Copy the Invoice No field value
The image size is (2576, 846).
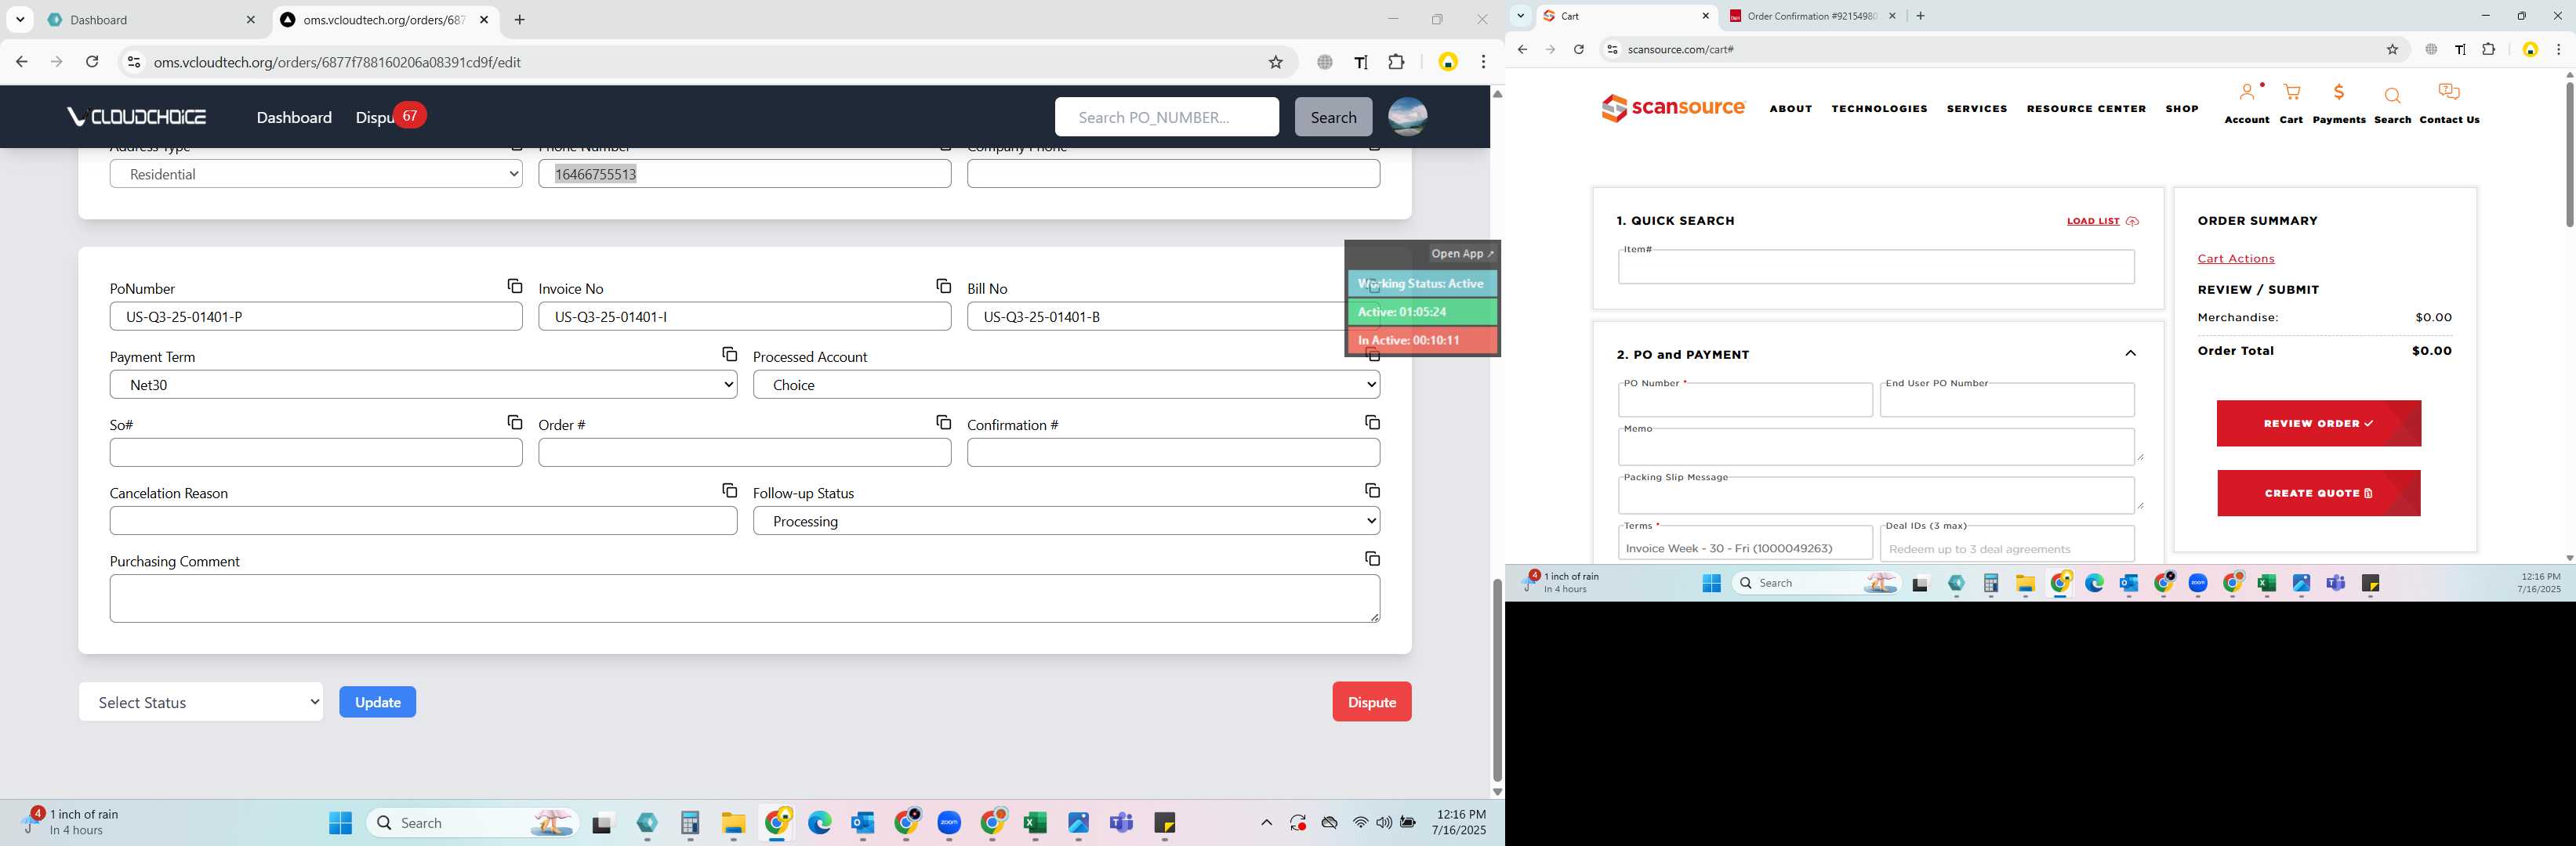click(943, 287)
